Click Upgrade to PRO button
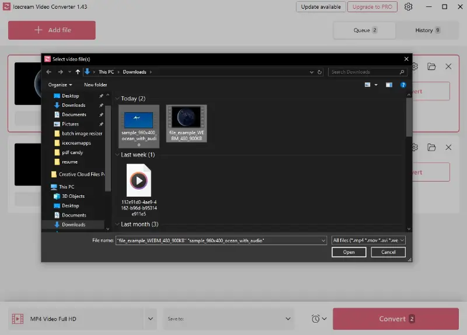Viewport: 467px width, 335px height. click(372, 6)
